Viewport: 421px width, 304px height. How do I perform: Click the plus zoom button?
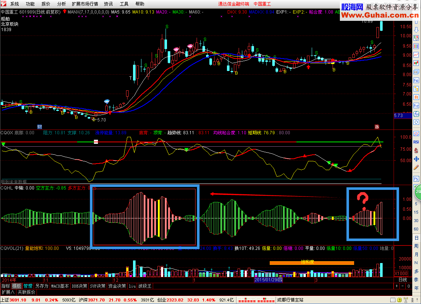pos(397,286)
